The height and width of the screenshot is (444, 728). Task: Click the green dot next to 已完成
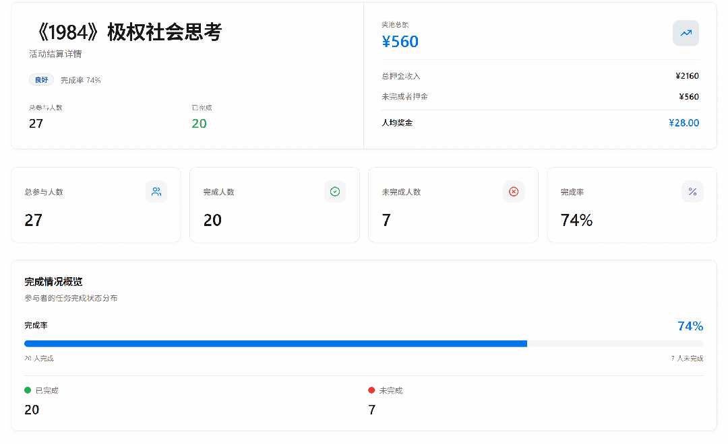[x=28, y=390]
